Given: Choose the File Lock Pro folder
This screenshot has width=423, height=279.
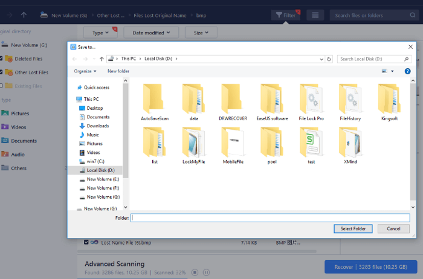Looking at the screenshot, I should click(311, 103).
